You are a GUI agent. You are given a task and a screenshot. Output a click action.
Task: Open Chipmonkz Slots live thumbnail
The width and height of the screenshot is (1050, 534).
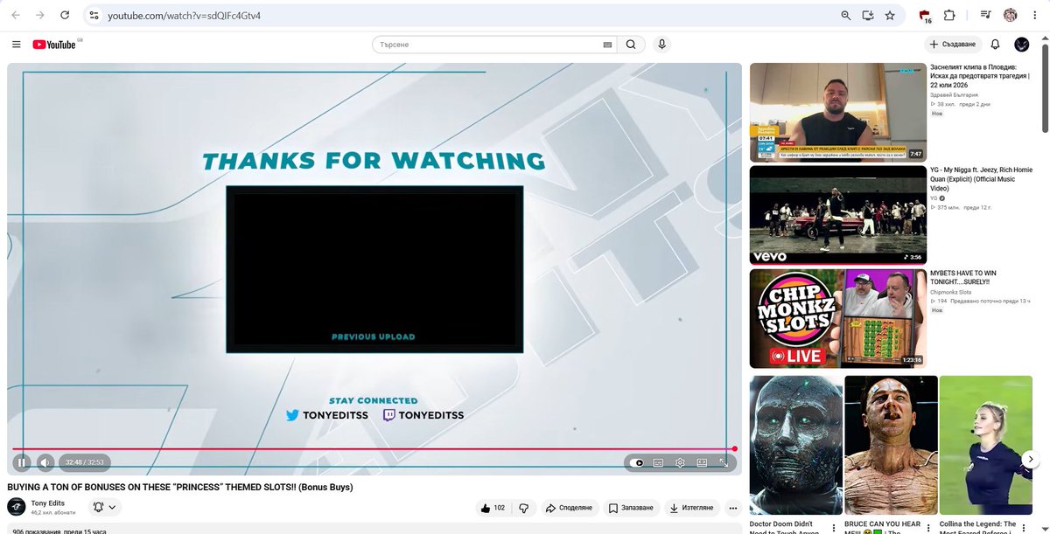point(837,318)
